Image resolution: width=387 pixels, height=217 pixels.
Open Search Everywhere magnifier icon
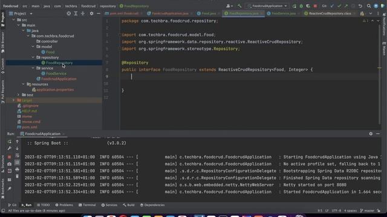point(369,6)
